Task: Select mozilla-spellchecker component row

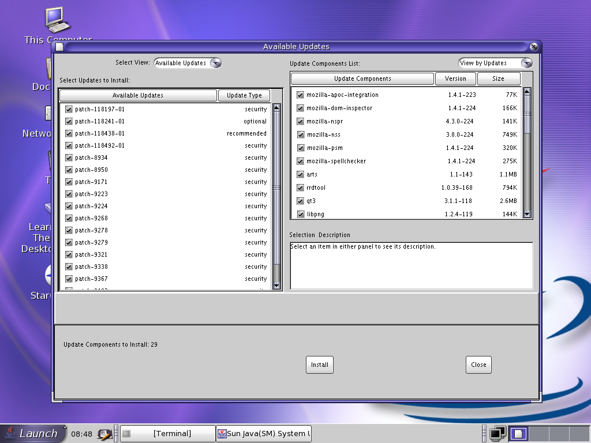Action: coord(406,162)
